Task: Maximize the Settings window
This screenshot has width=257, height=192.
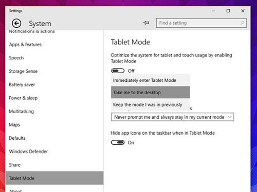Action: pos(228,11)
